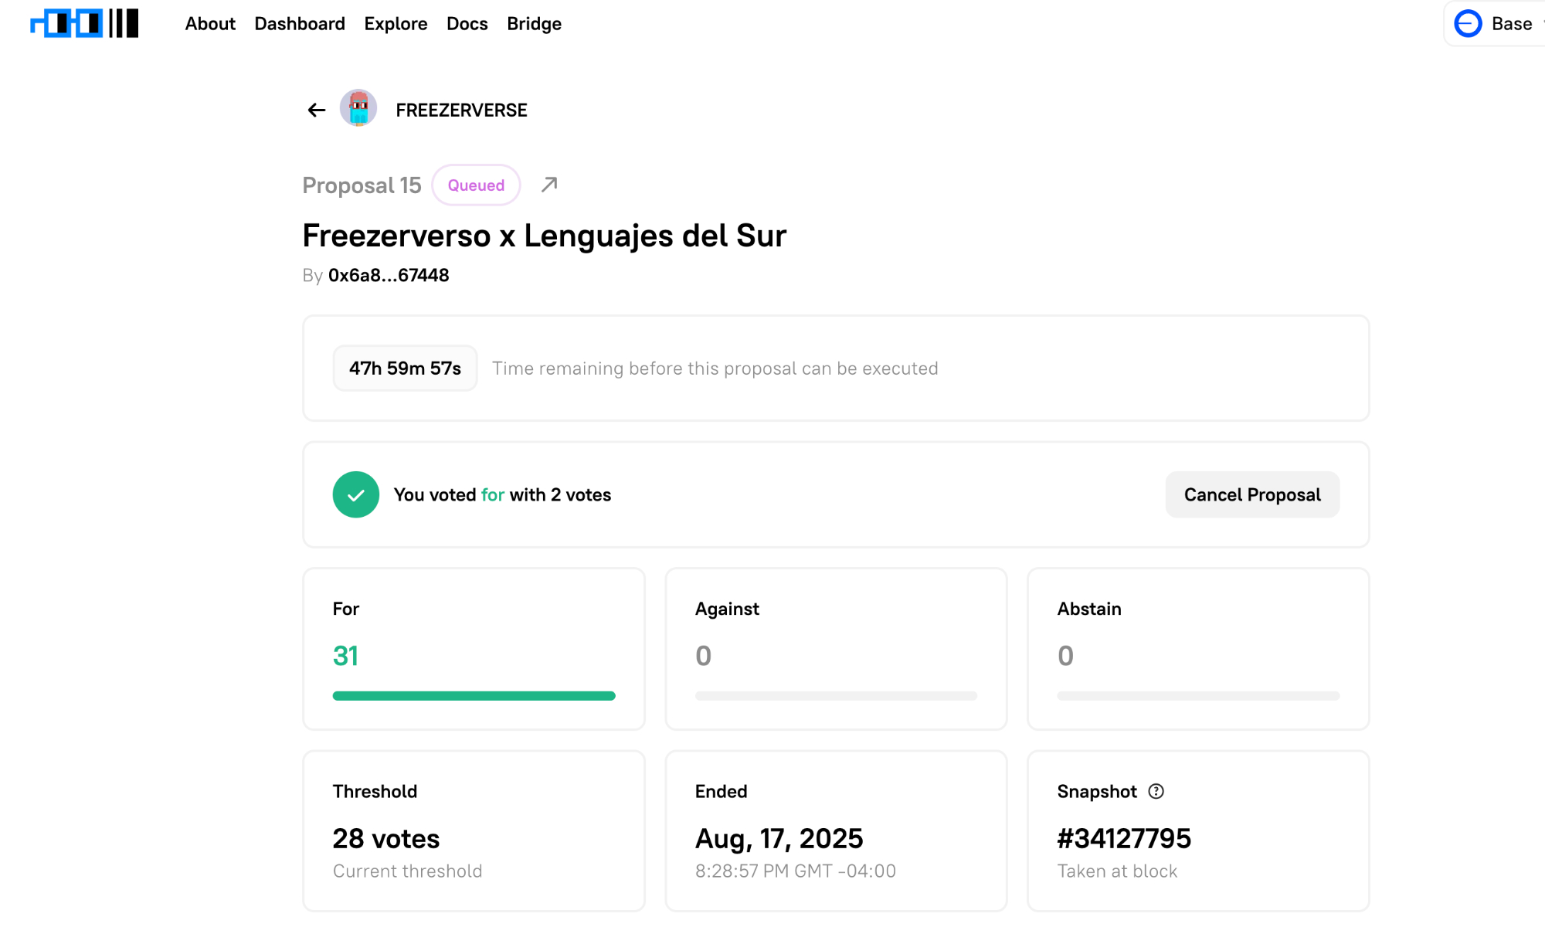Click the FREEZERVERSE DAO name

[x=461, y=110]
